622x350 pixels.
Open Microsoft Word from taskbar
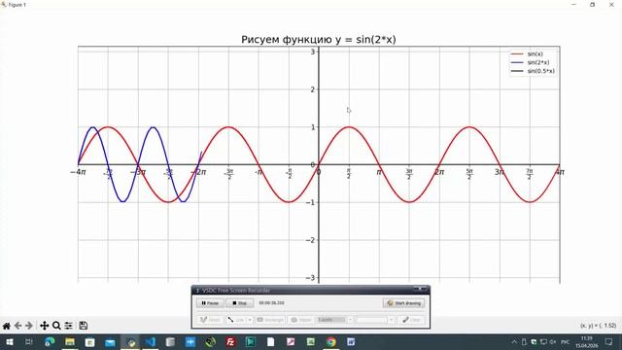pyautogui.click(x=351, y=342)
